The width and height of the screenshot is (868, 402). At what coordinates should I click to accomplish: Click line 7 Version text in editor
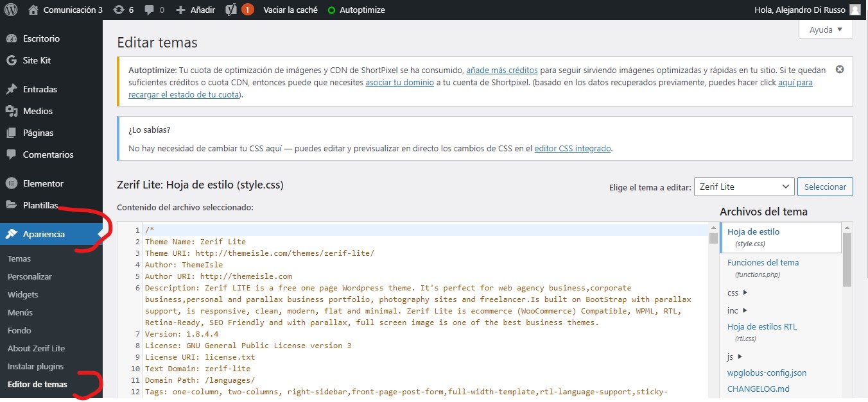click(x=182, y=334)
